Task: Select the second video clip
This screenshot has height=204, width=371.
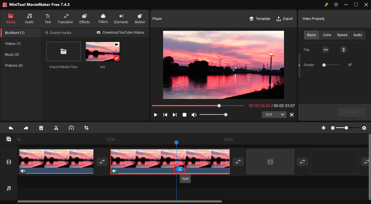Action: click(170, 162)
